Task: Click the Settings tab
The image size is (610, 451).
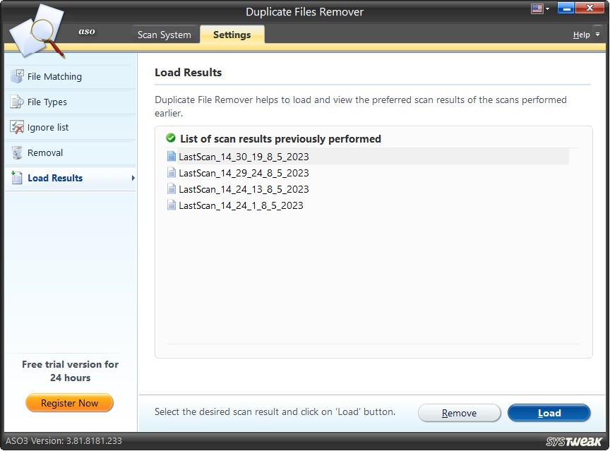Action: click(232, 34)
